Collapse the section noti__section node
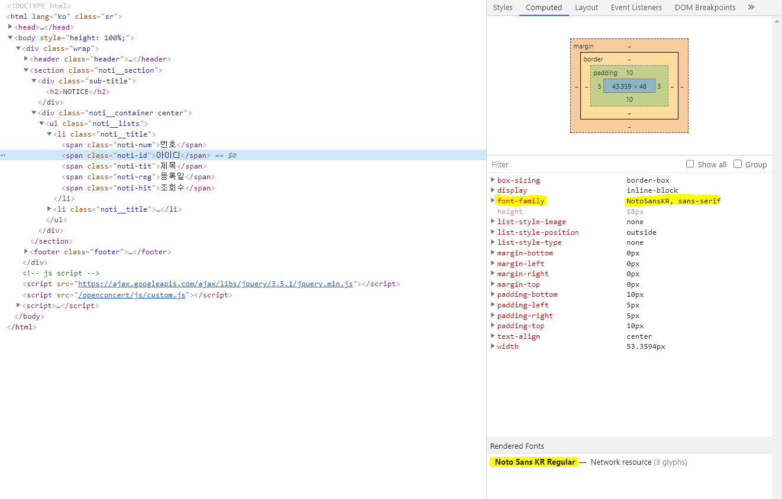 click(26, 70)
